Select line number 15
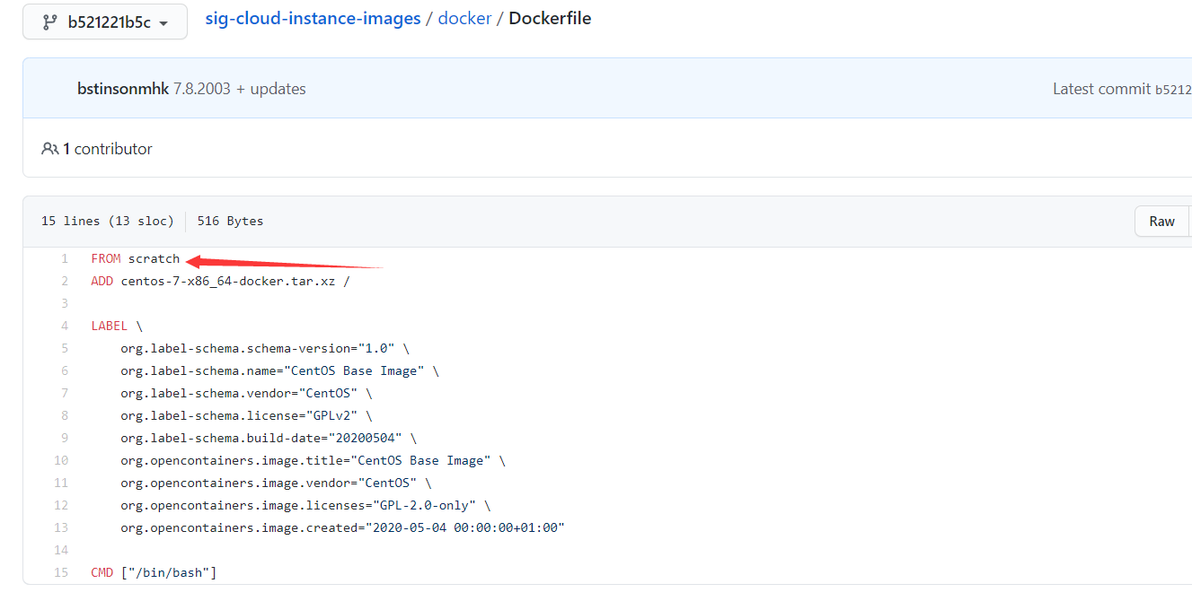The image size is (1192, 601). click(61, 572)
